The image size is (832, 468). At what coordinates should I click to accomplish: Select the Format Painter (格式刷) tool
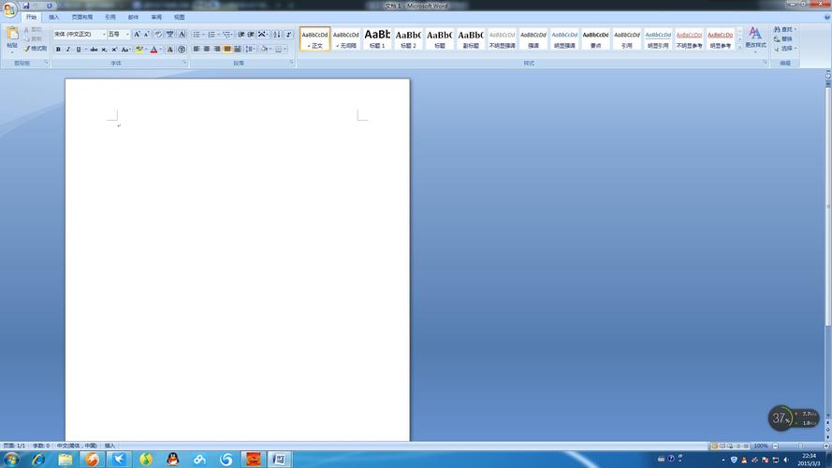36,49
